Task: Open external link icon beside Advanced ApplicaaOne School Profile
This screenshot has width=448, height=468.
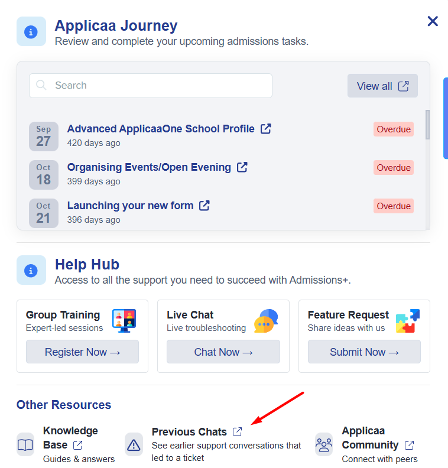Action: [266, 129]
